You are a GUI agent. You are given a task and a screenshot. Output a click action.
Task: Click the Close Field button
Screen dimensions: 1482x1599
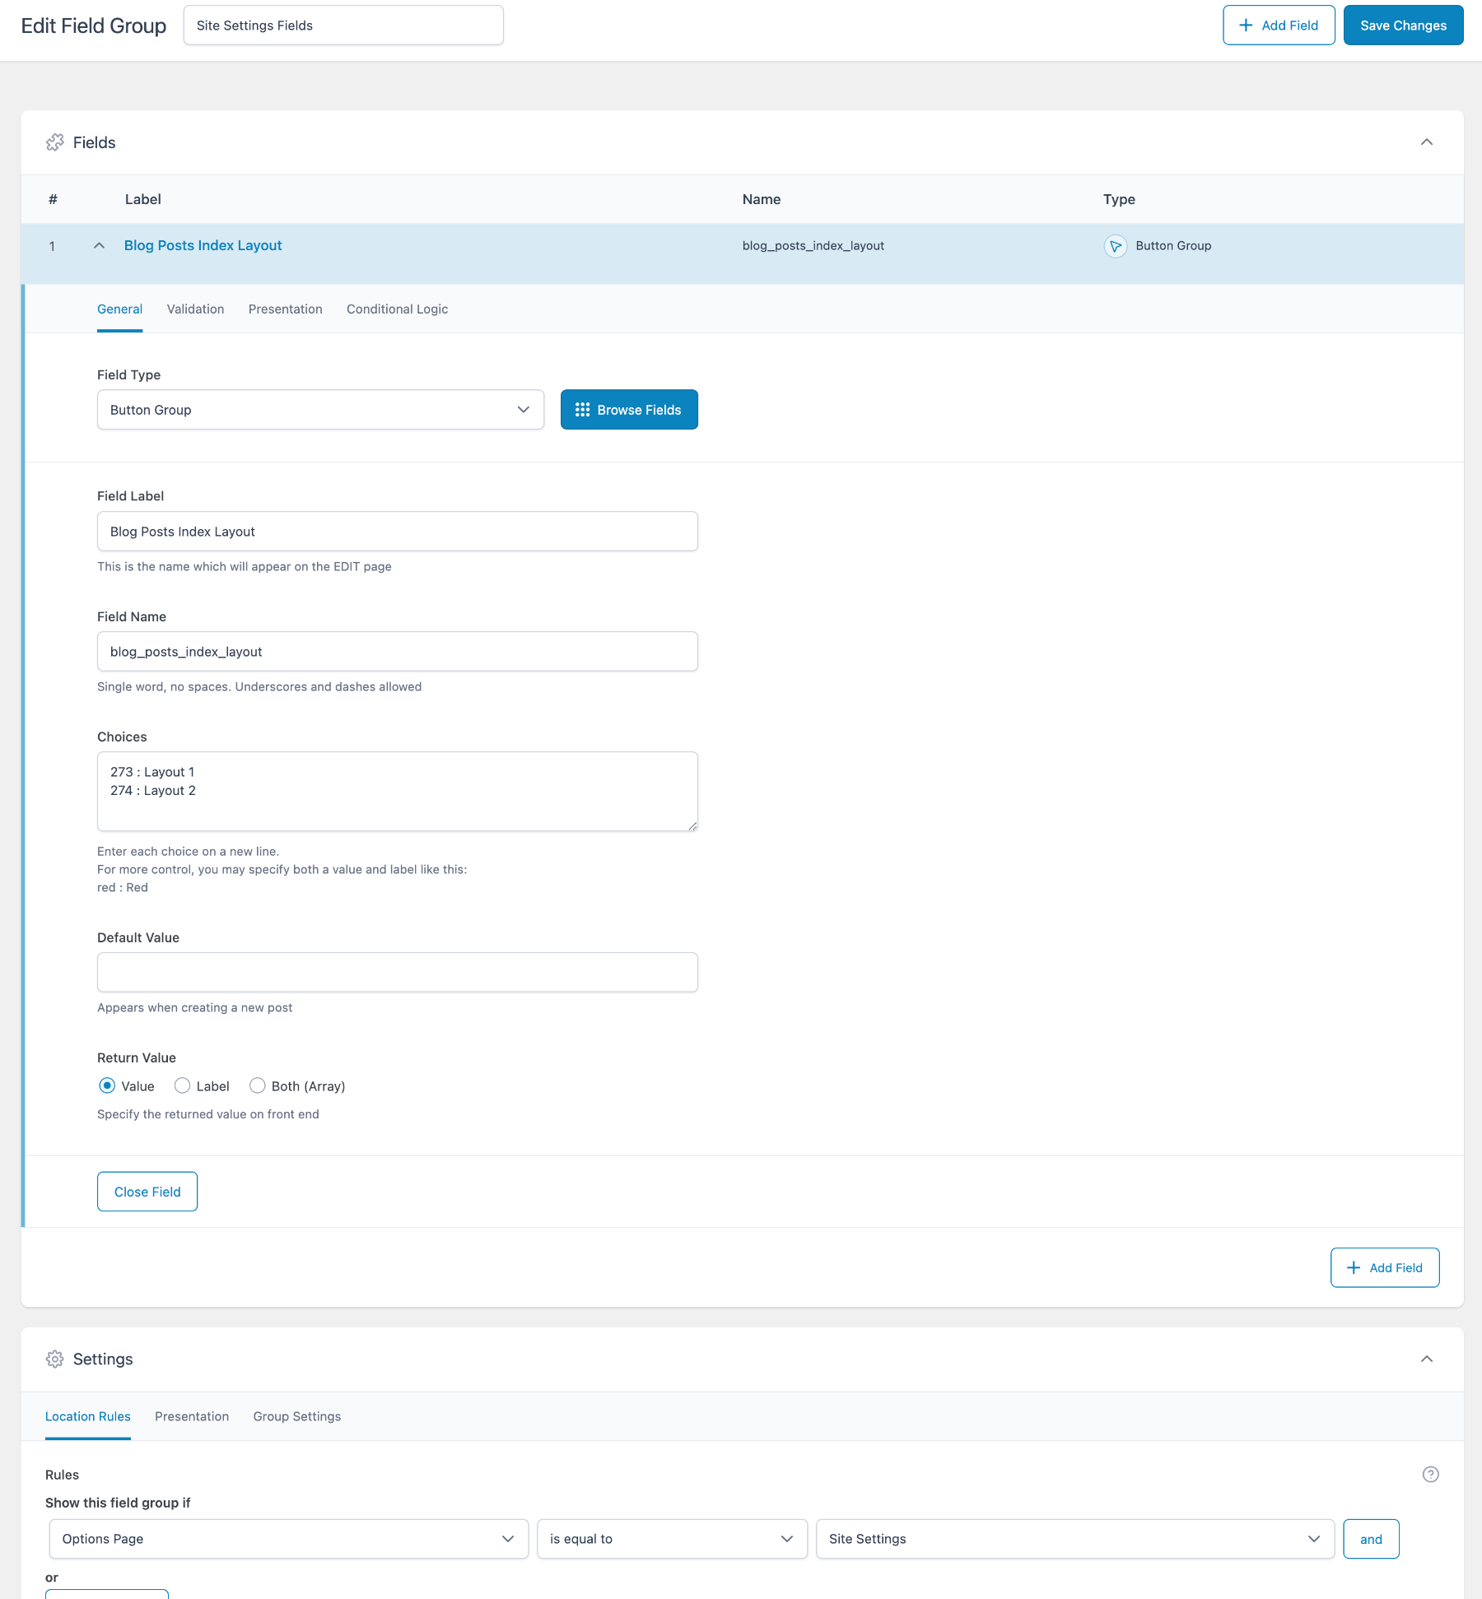click(x=147, y=1192)
